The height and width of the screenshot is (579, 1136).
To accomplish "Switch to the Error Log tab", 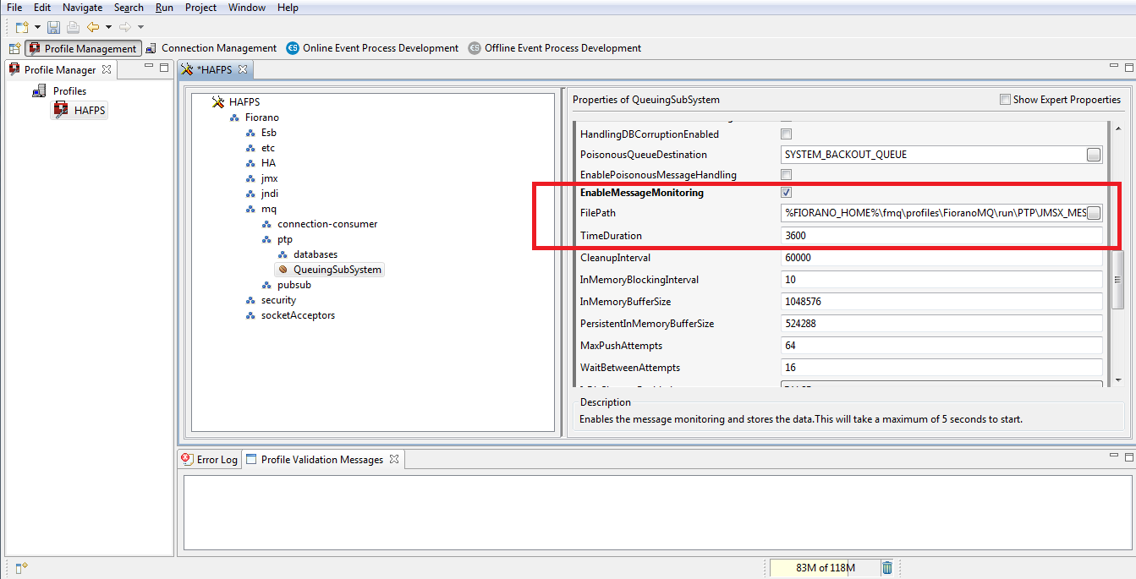I will point(210,460).
